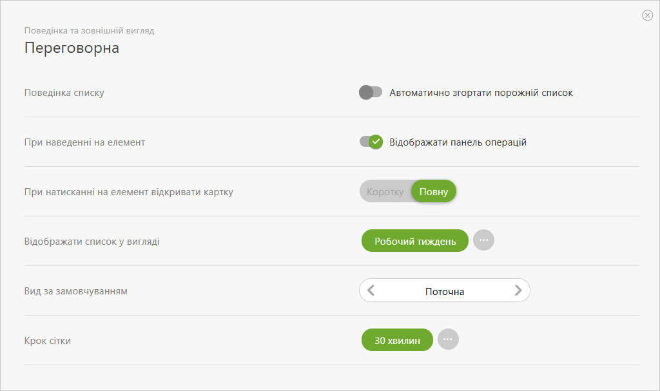The width and height of the screenshot is (660, 391).
Task: Click the Відображати панель операцій label
Action: click(x=458, y=142)
